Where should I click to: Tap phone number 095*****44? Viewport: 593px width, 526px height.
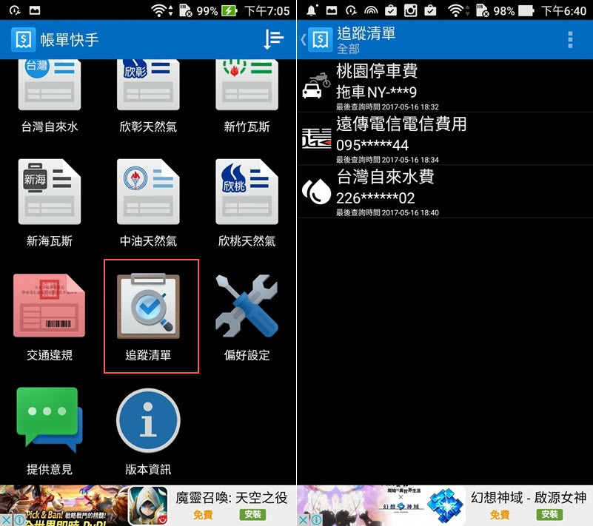click(x=372, y=145)
